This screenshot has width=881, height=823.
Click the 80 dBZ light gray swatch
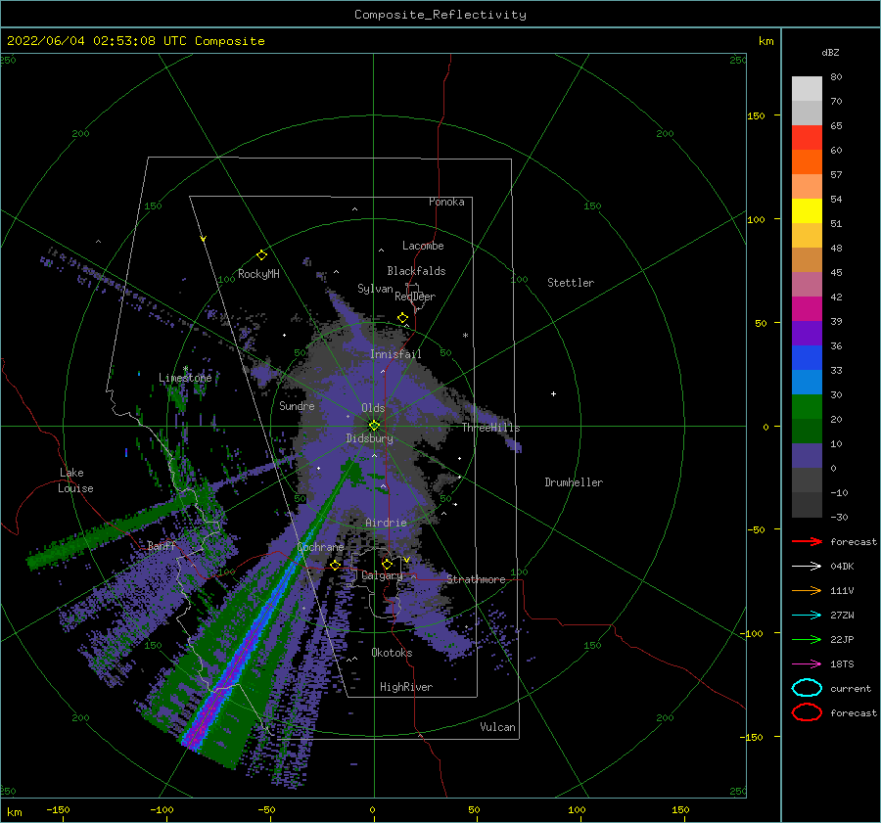[x=807, y=88]
